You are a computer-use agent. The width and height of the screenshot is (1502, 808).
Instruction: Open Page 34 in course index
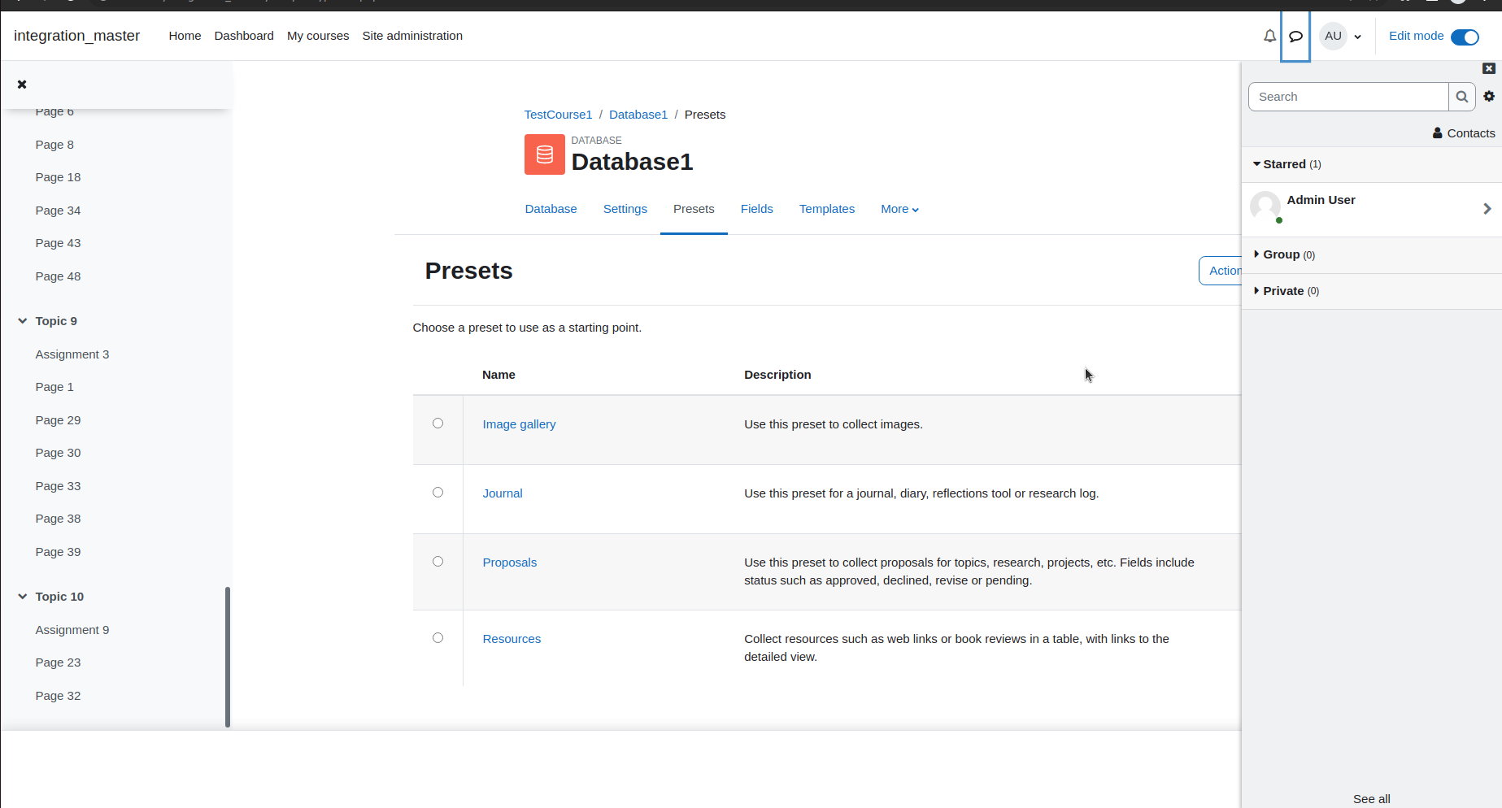[58, 211]
